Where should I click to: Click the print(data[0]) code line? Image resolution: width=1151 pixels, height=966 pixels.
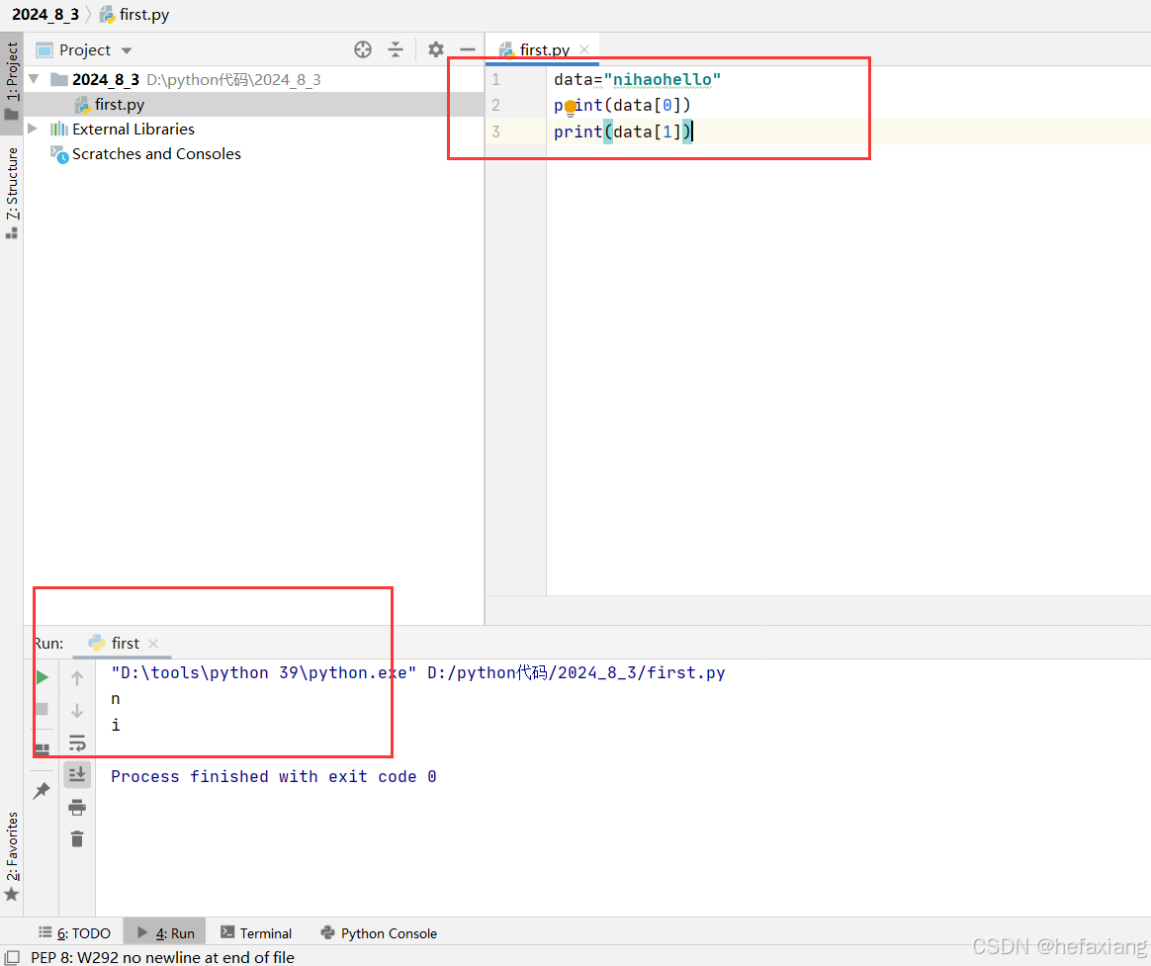623,106
